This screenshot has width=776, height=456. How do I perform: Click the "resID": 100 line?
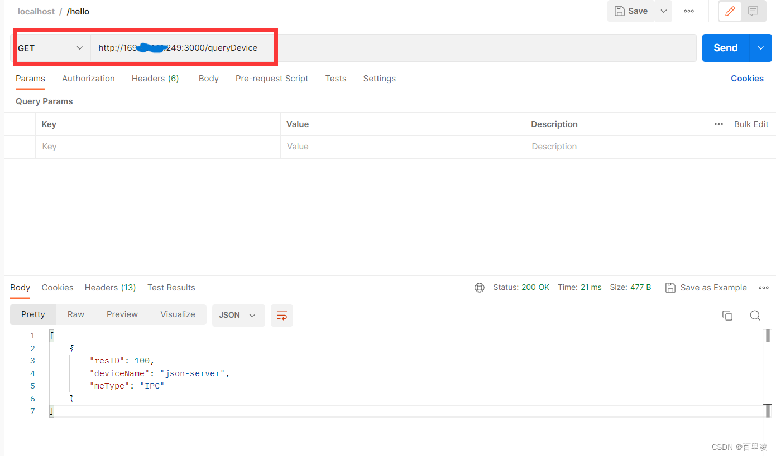tap(122, 361)
